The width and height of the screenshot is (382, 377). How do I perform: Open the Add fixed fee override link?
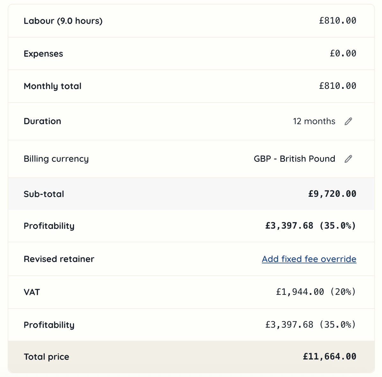pyautogui.click(x=309, y=259)
